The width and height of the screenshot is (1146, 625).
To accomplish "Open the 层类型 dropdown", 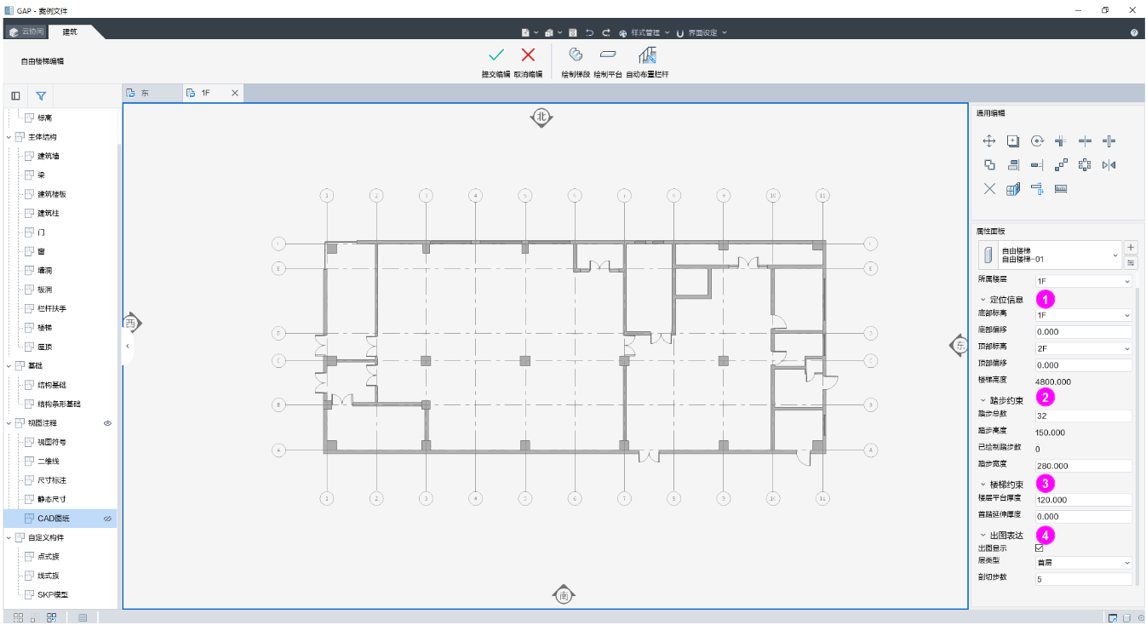I will (1083, 563).
